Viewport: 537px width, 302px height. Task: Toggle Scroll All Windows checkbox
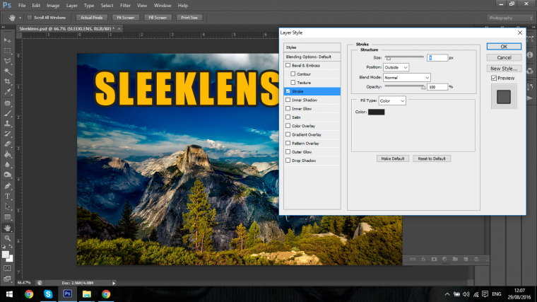click(x=30, y=18)
